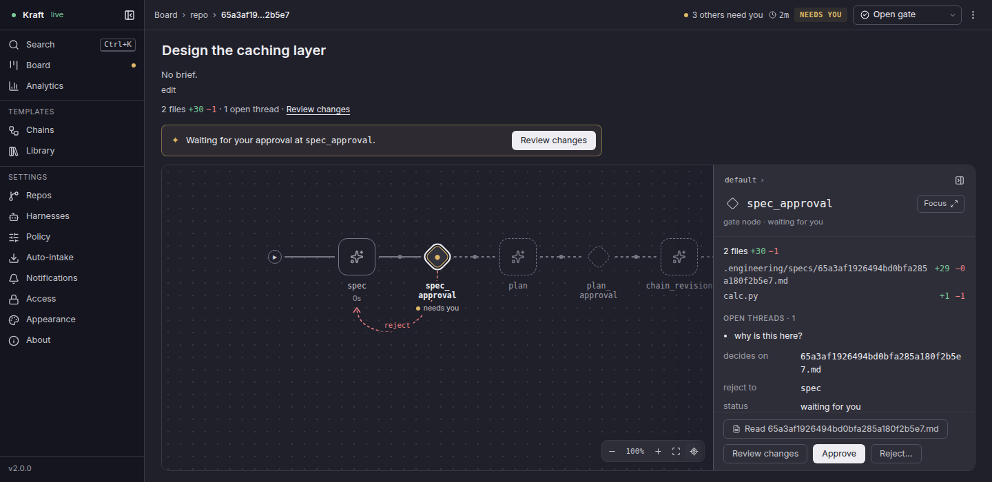Click the default breadcrumb in the details panel
The image size is (992, 482).
pyautogui.click(x=741, y=180)
